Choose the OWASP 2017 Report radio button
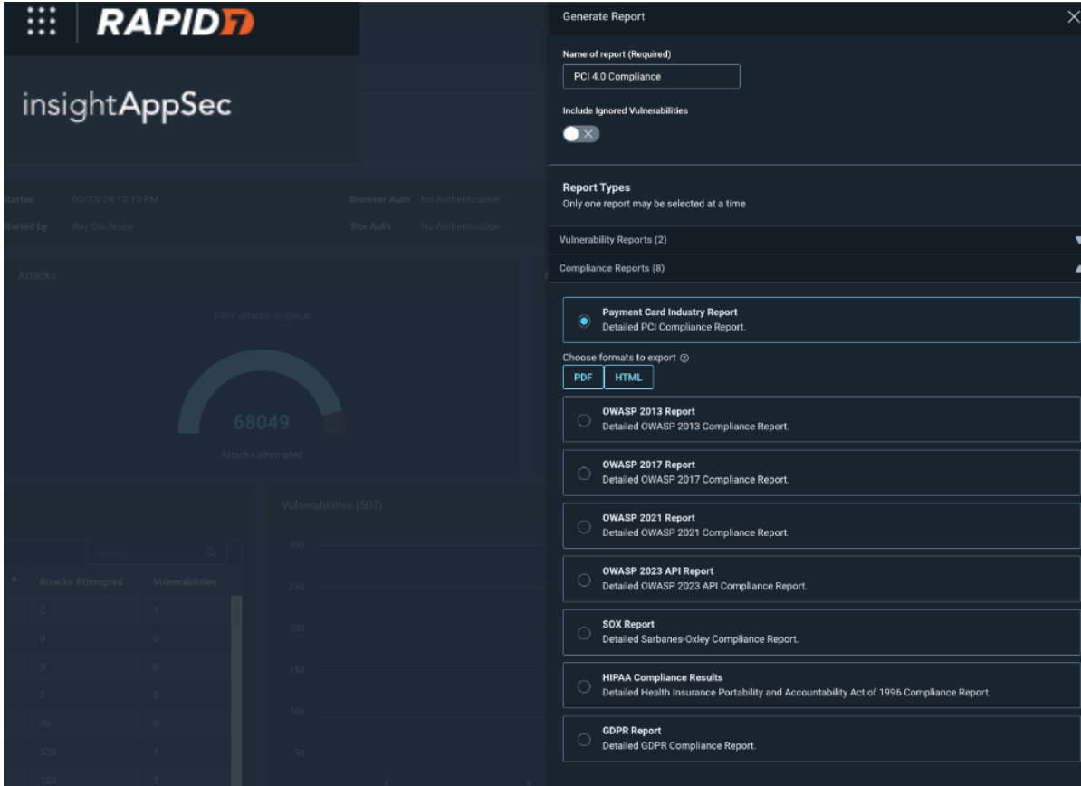The width and height of the screenshot is (1081, 786). [x=584, y=474]
